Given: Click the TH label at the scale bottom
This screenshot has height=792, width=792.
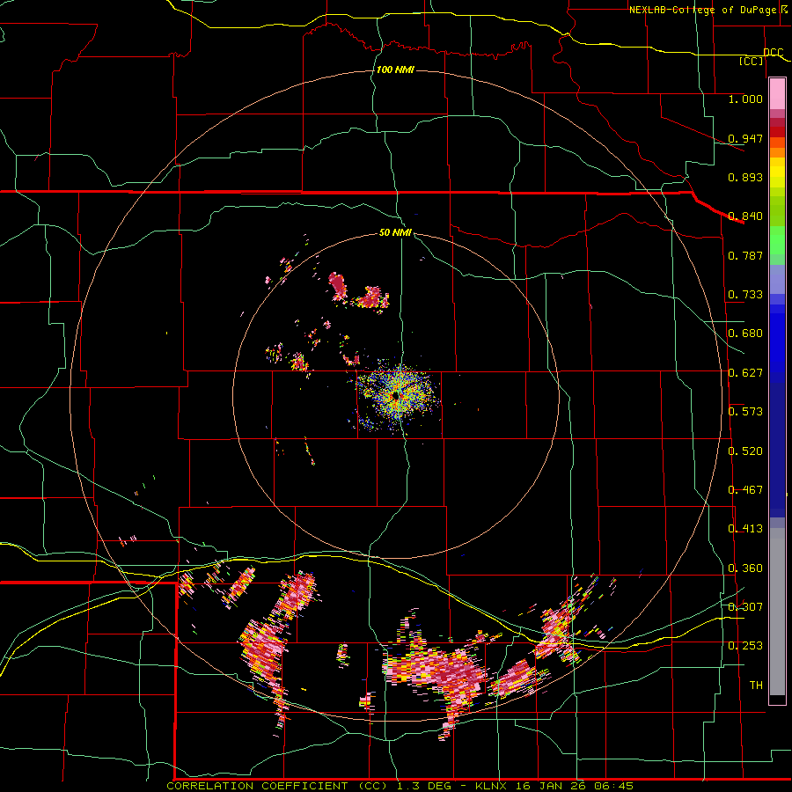Looking at the screenshot, I should (x=756, y=686).
